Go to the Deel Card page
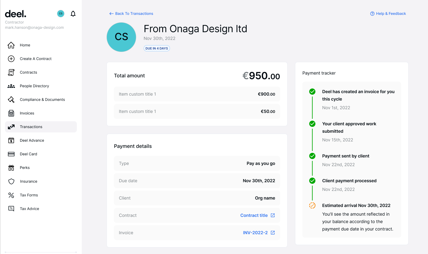 pos(41,154)
